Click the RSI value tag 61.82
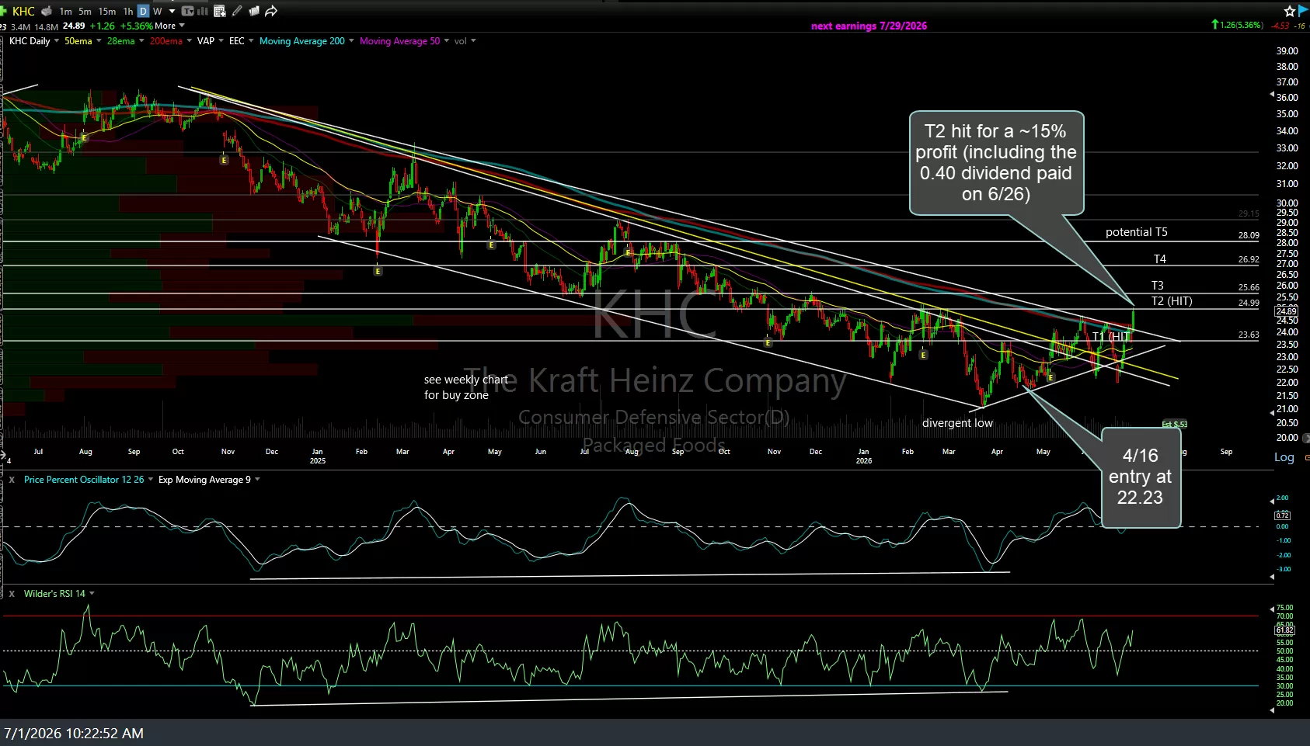Image resolution: width=1310 pixels, height=746 pixels. [1284, 630]
